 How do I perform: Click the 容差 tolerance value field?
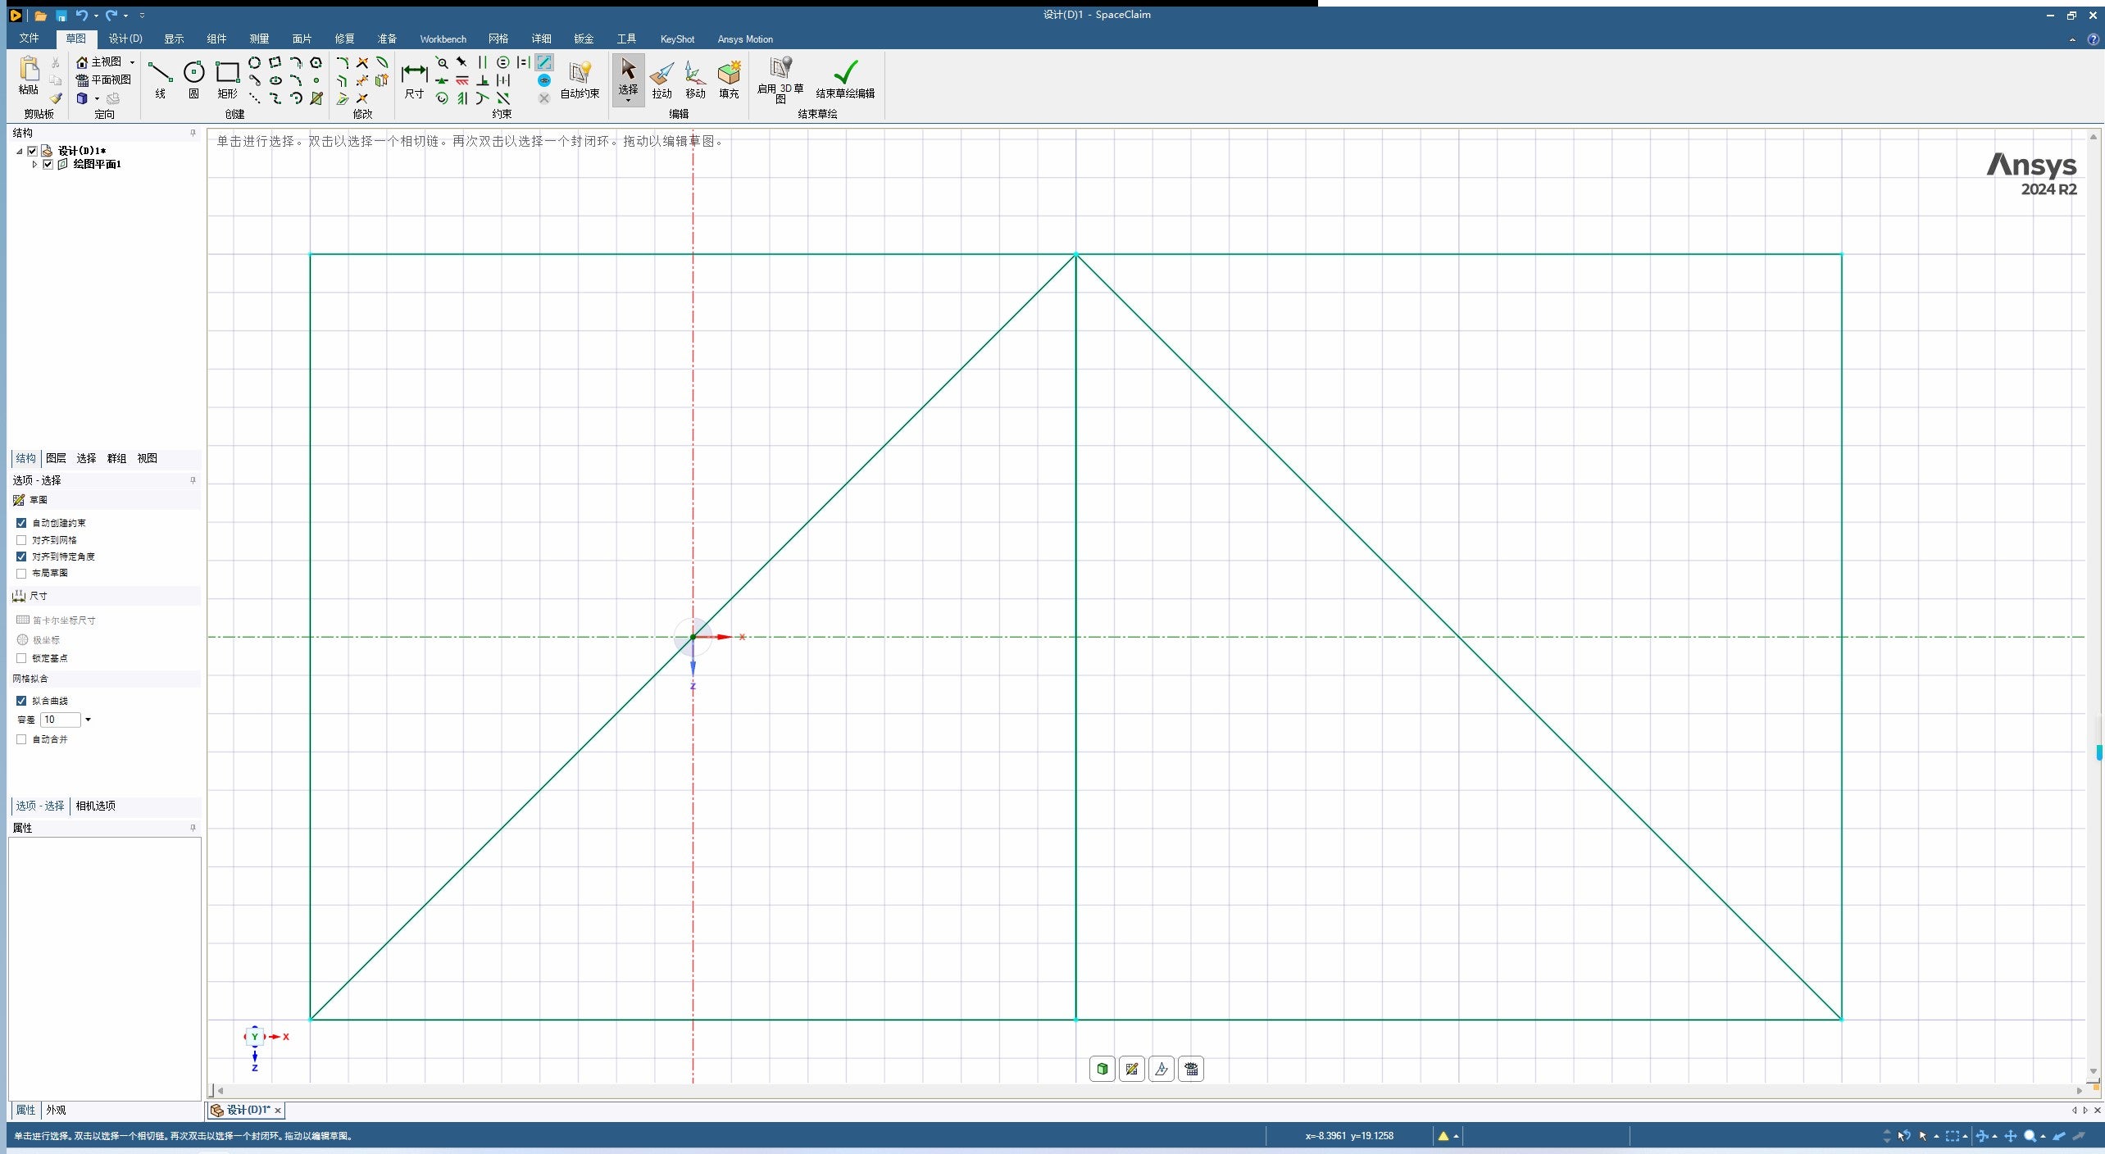60,720
